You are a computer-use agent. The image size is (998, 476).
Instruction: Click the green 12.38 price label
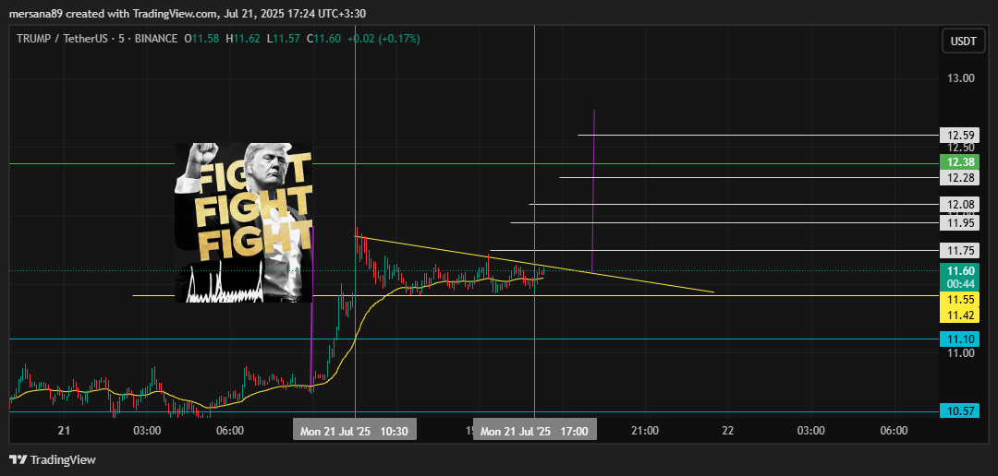pyautogui.click(x=959, y=162)
